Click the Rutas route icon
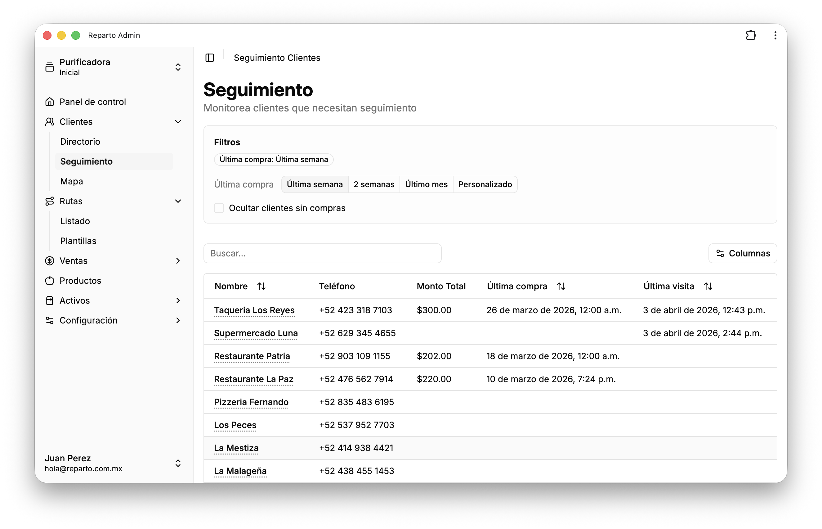 click(x=49, y=201)
